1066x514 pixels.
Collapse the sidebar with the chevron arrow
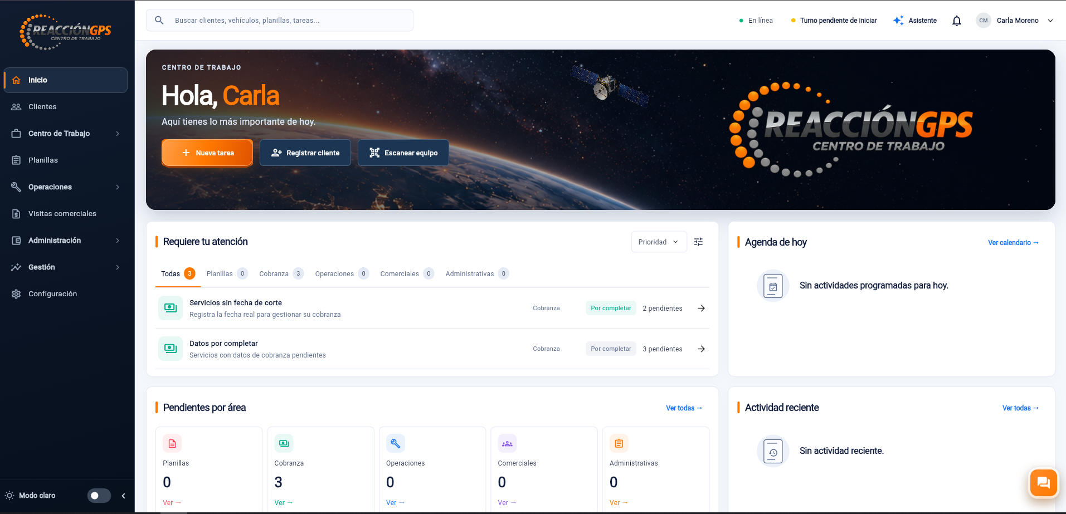123,496
